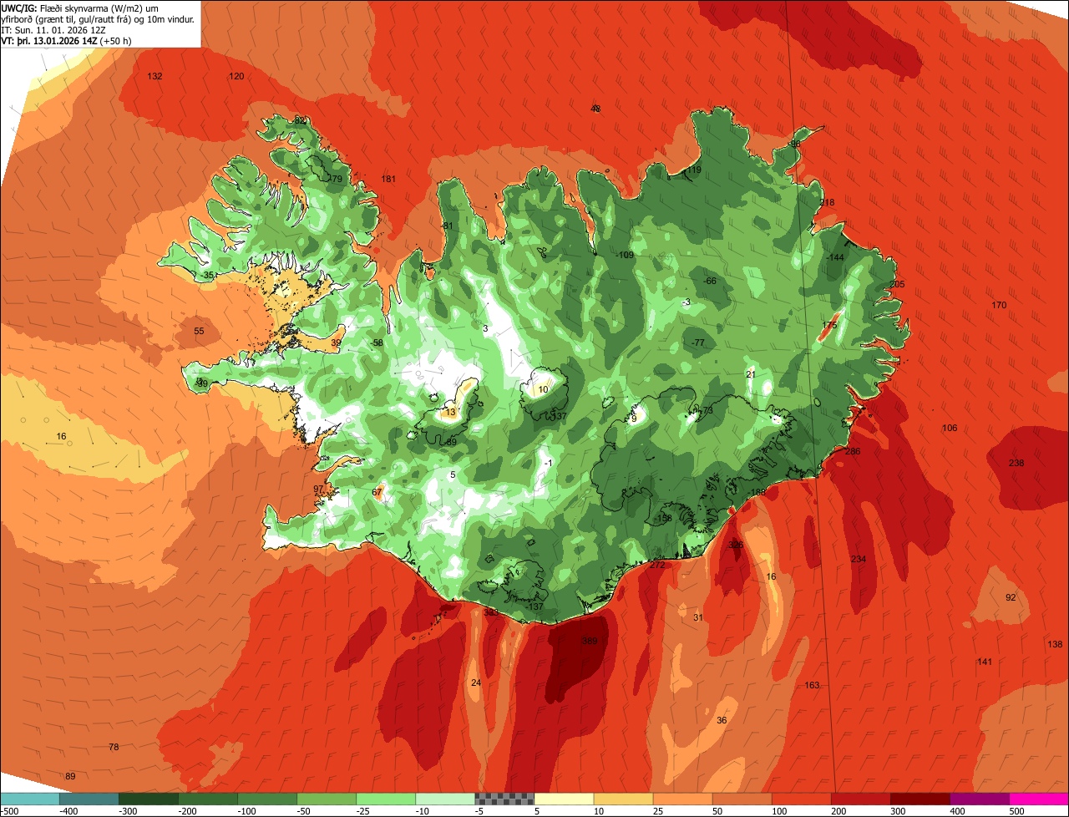Click the flux value 67 in southwest Iceland
The image size is (1069, 817).
click(377, 492)
